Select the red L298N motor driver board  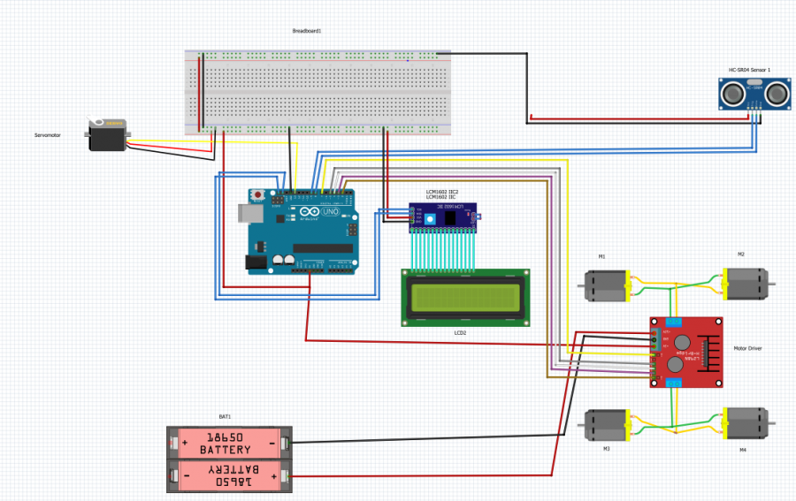click(687, 353)
